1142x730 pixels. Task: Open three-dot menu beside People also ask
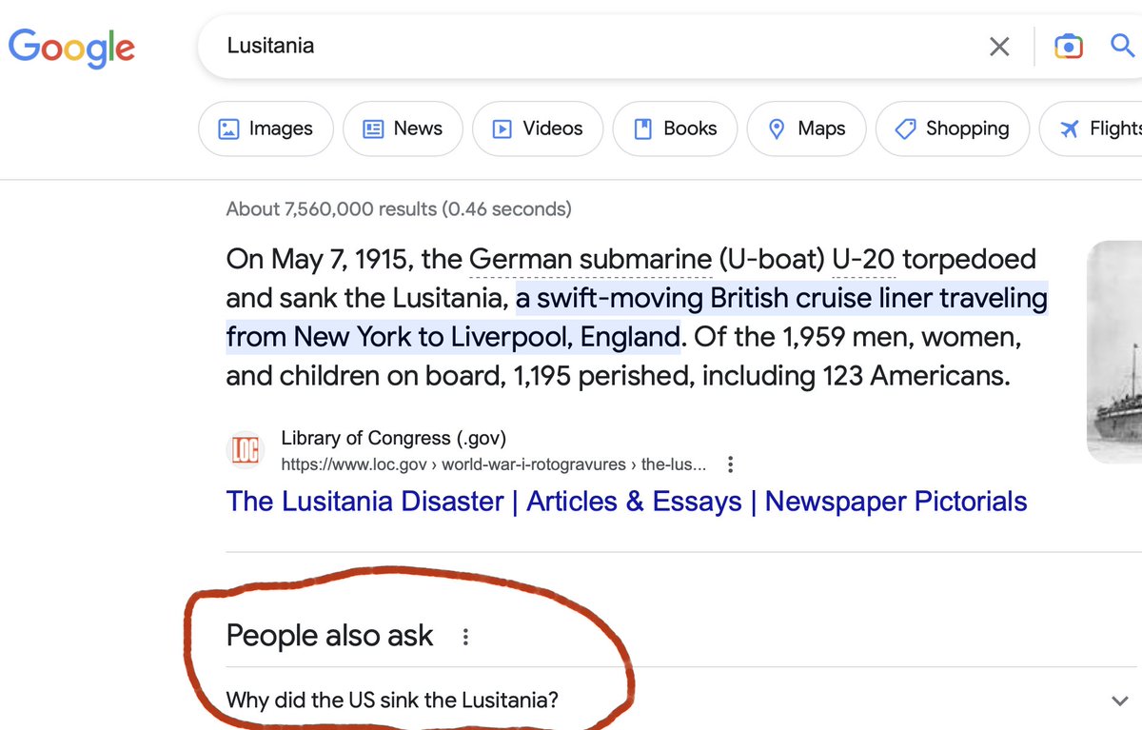465,637
